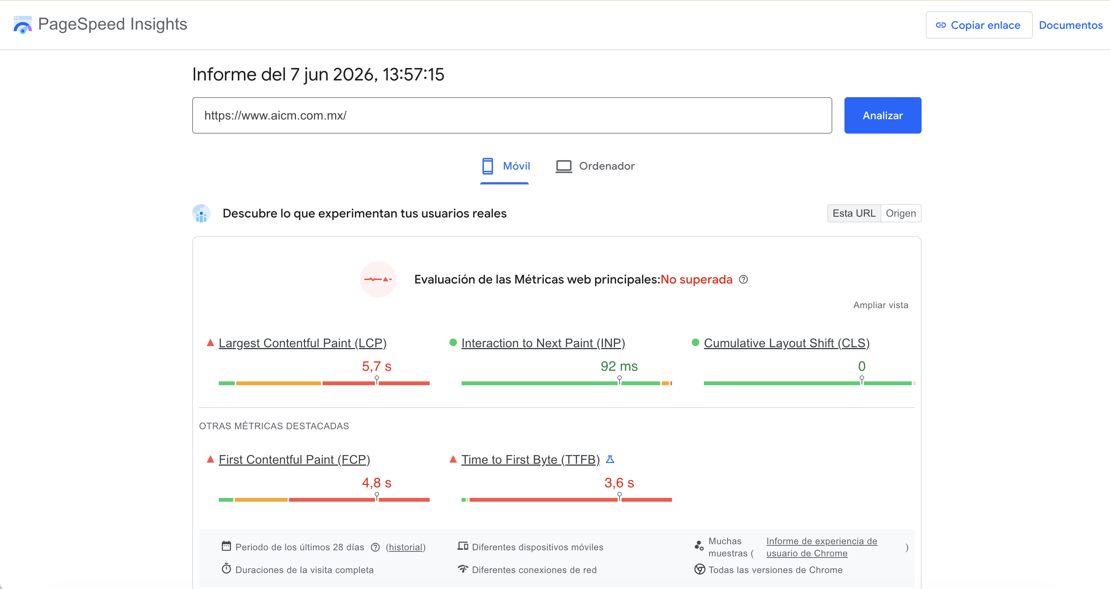Click the FCP value 4,8 s
Screen dimensions: 1110x589
(x=376, y=483)
